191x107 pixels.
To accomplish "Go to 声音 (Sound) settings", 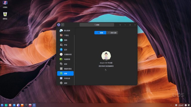I will (65, 45).
